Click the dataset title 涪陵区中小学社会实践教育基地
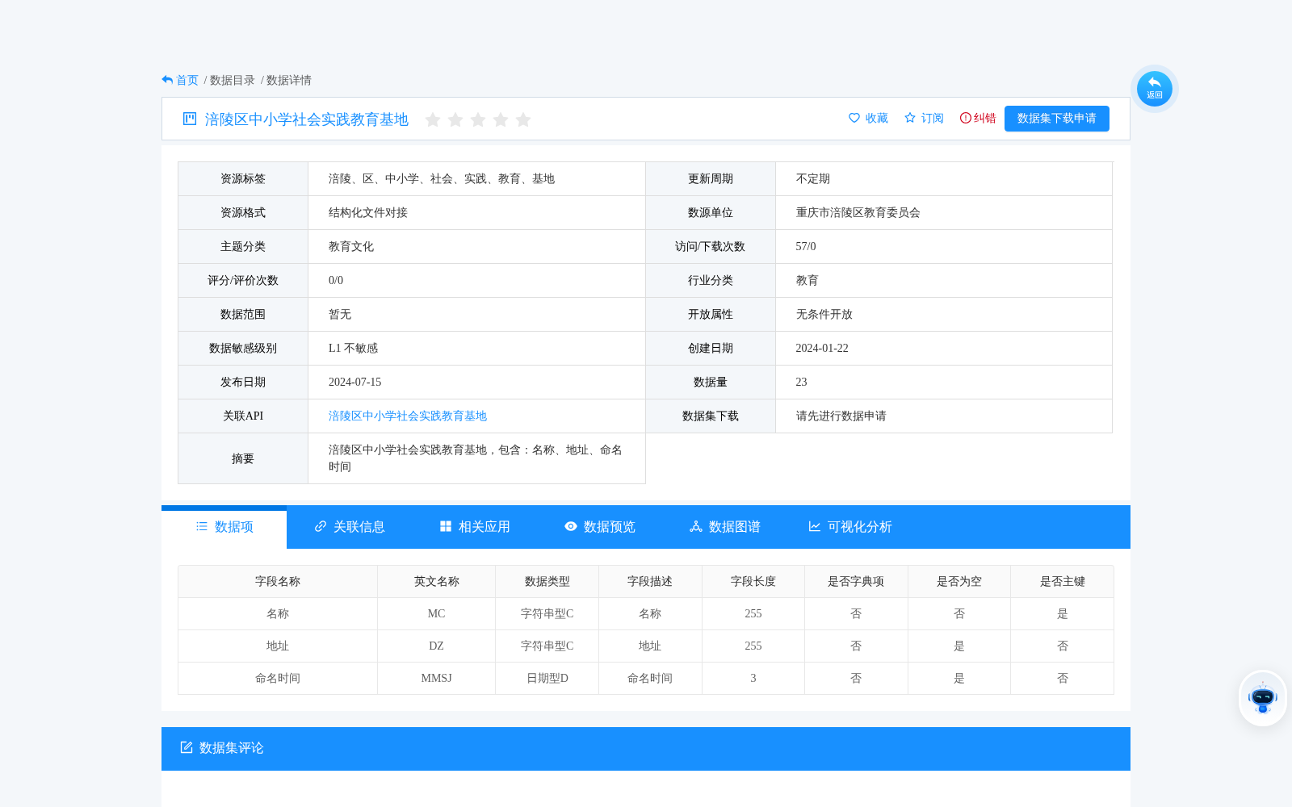Viewport: 1292px width, 807px height. 307,119
